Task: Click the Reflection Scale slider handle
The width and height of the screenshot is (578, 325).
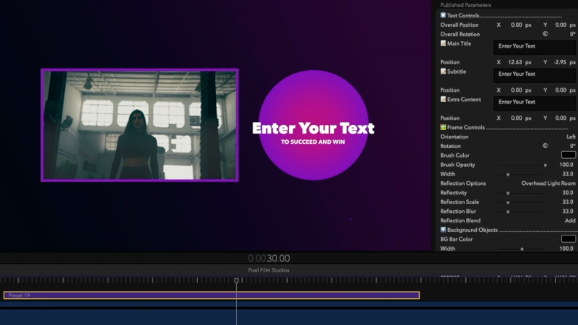Action: [x=508, y=202]
